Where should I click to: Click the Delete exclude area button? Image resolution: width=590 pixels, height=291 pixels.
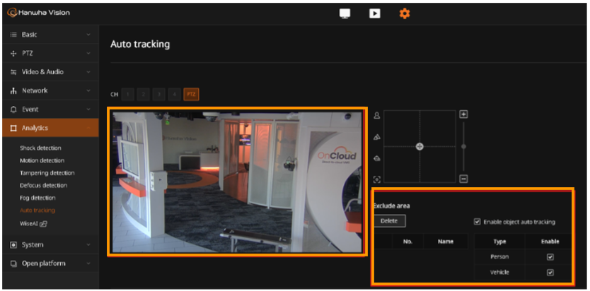(389, 221)
